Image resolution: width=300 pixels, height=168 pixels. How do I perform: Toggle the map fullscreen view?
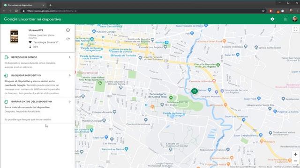(x=295, y=29)
